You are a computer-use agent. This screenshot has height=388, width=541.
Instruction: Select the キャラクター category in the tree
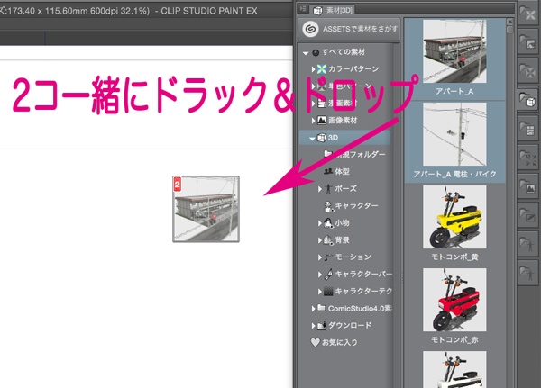click(x=351, y=206)
